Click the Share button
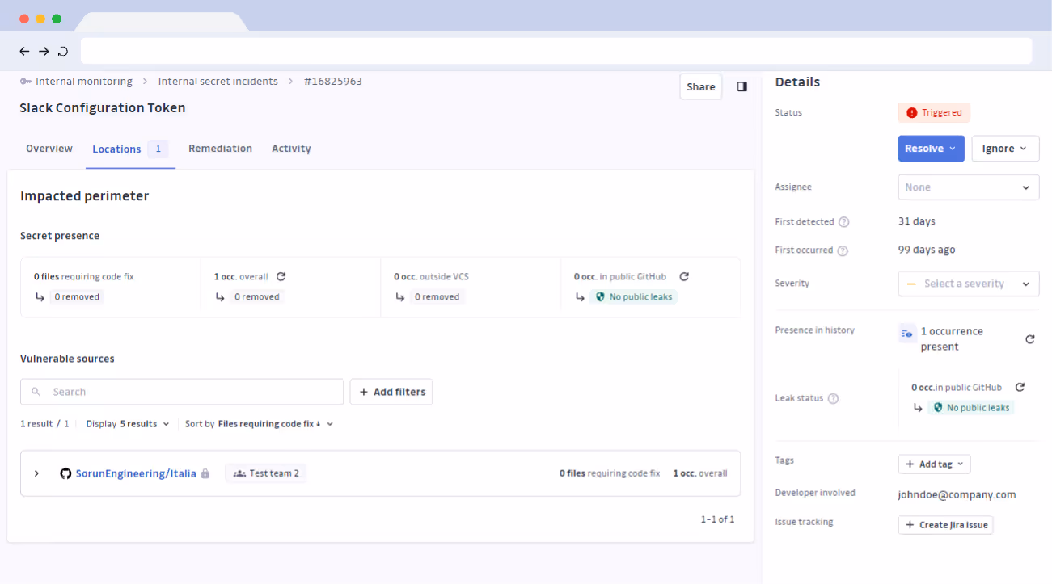Viewport: 1052px width, 584px height. [x=700, y=86]
